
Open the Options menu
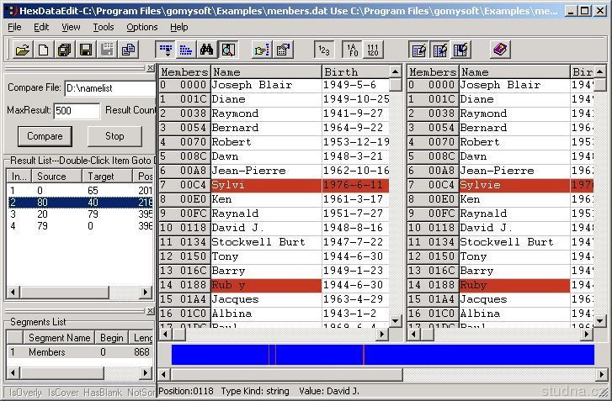pyautogui.click(x=142, y=27)
